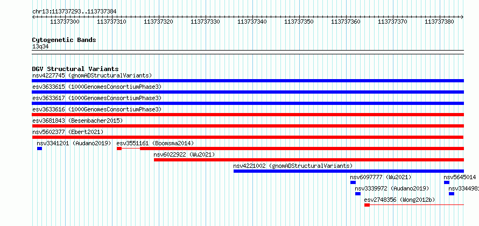This screenshot has height=226, width=479.
Task: Click the small nsv3341201 blue feature
Action: coord(39,149)
